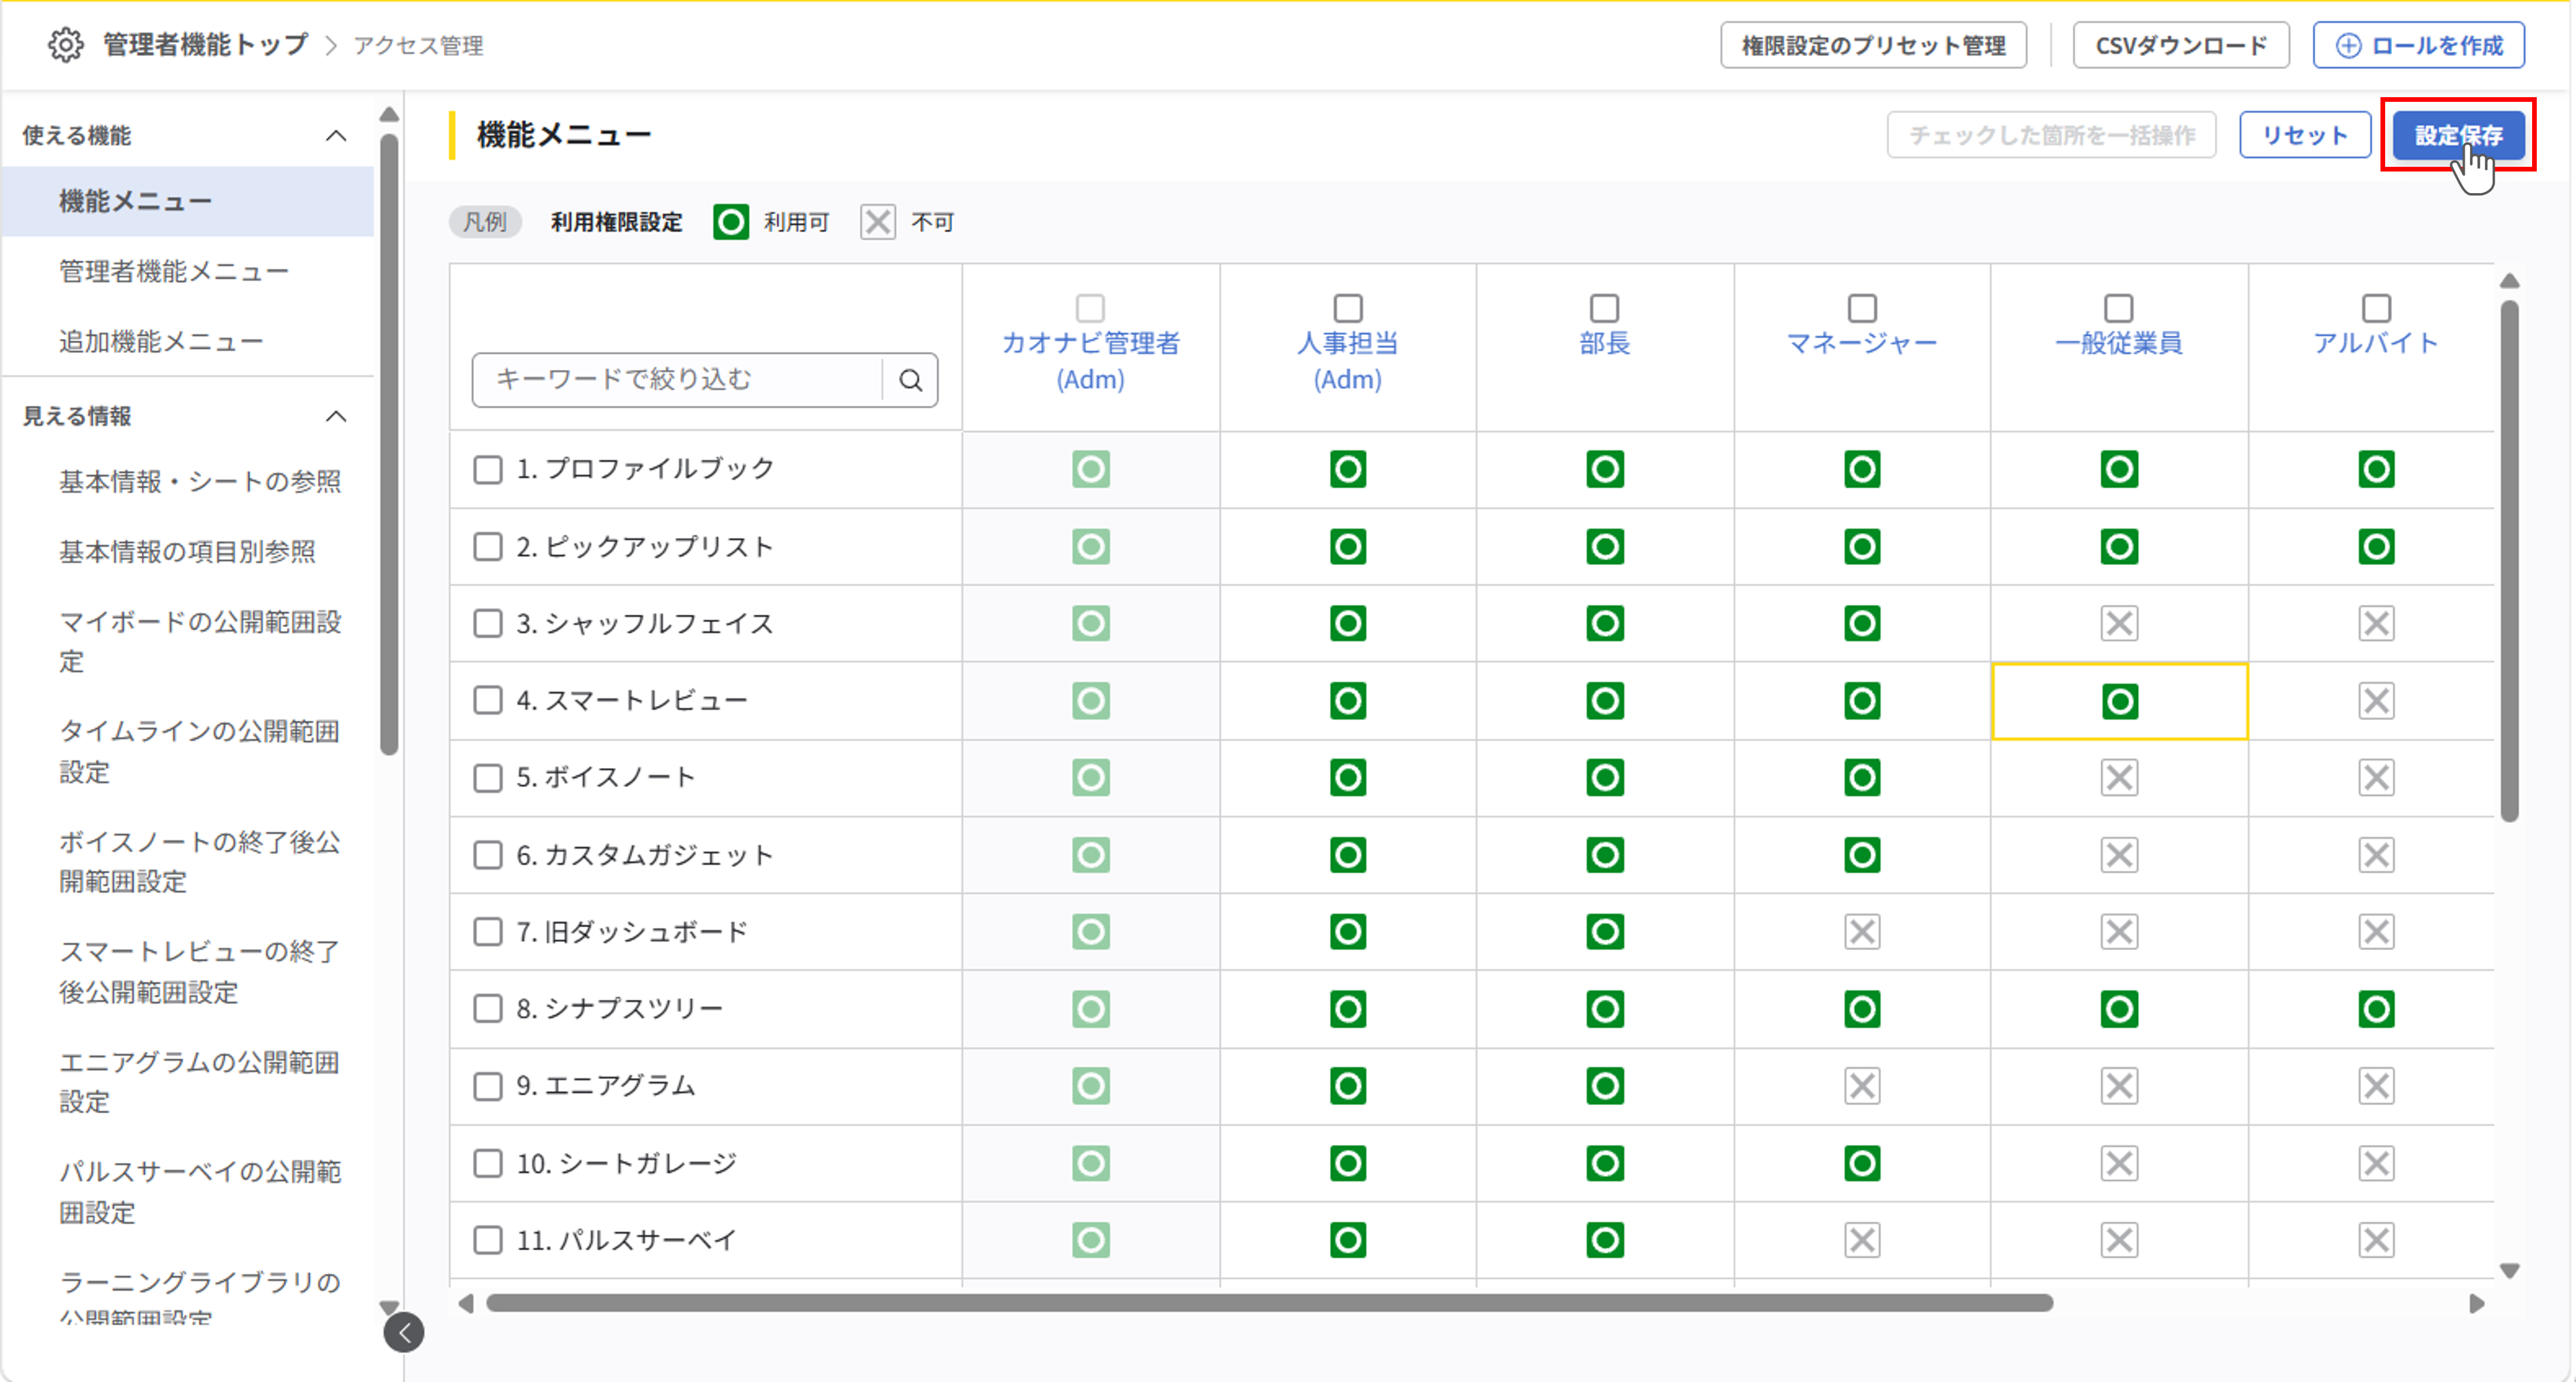Click the table's vertical scrollbar thumb
The image size is (2576, 1382).
click(x=2509, y=560)
